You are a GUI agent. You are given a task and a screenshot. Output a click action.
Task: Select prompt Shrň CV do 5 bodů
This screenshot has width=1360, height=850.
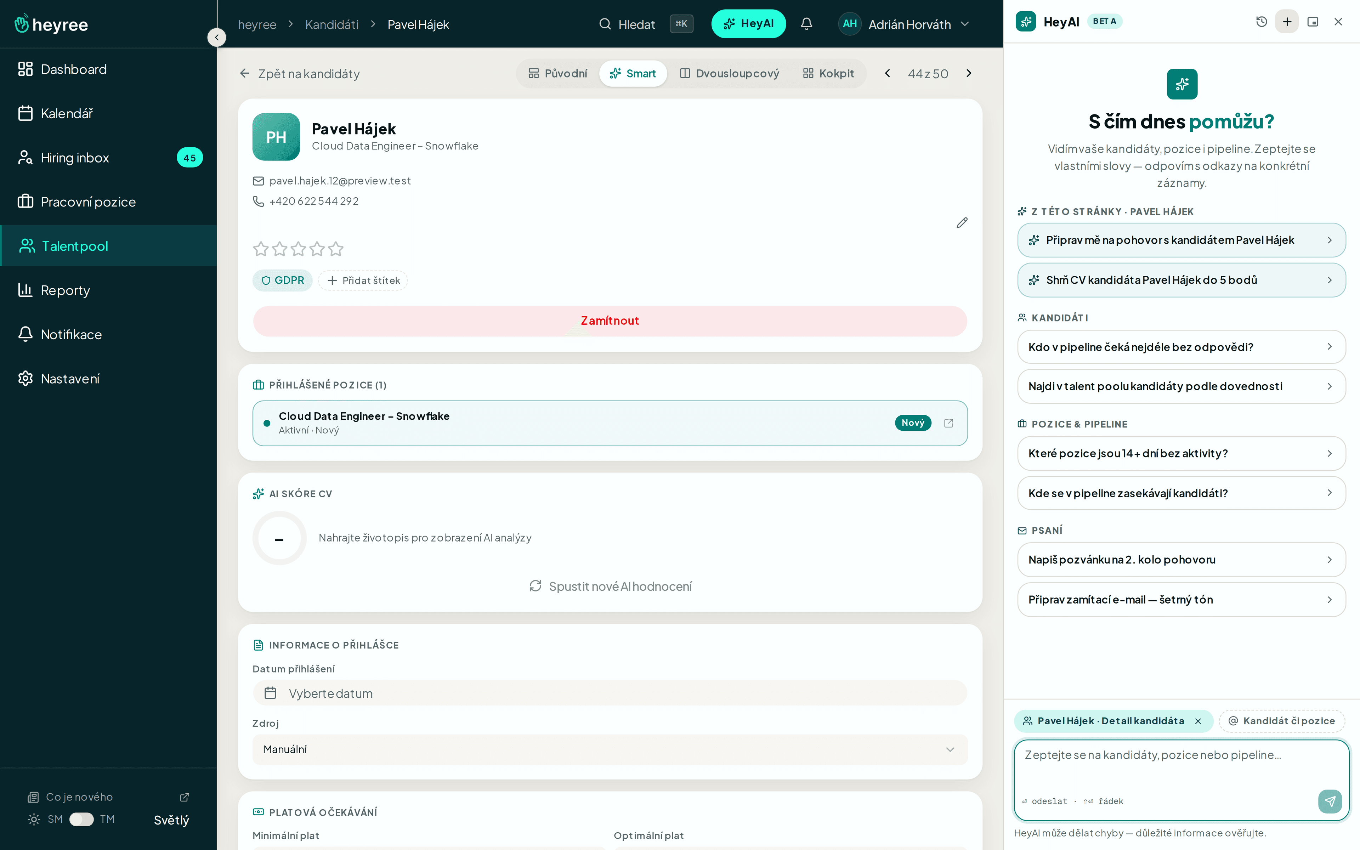click(1181, 280)
